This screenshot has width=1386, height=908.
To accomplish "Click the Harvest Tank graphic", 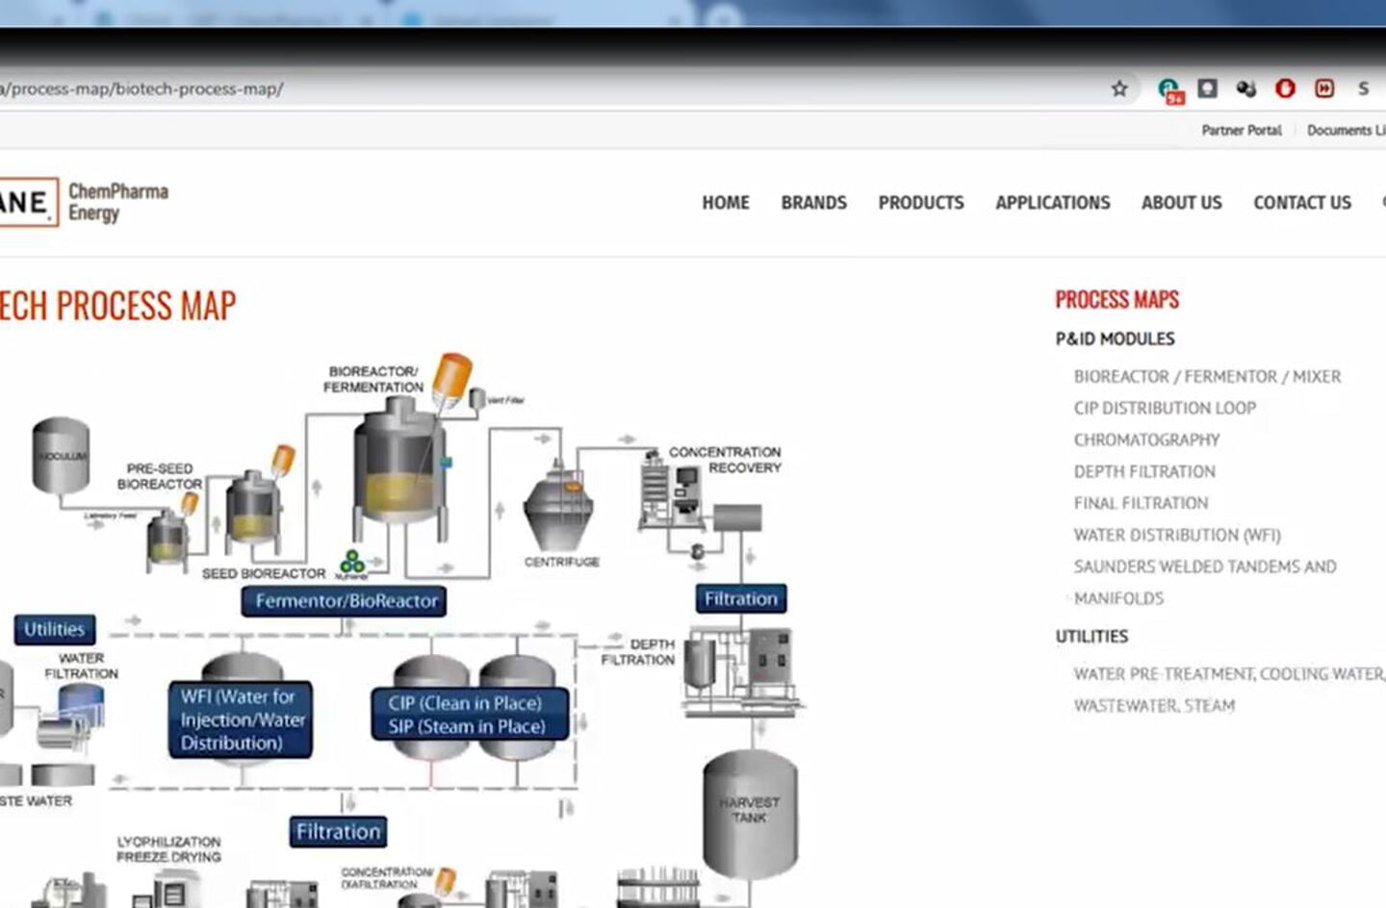I will [750, 811].
